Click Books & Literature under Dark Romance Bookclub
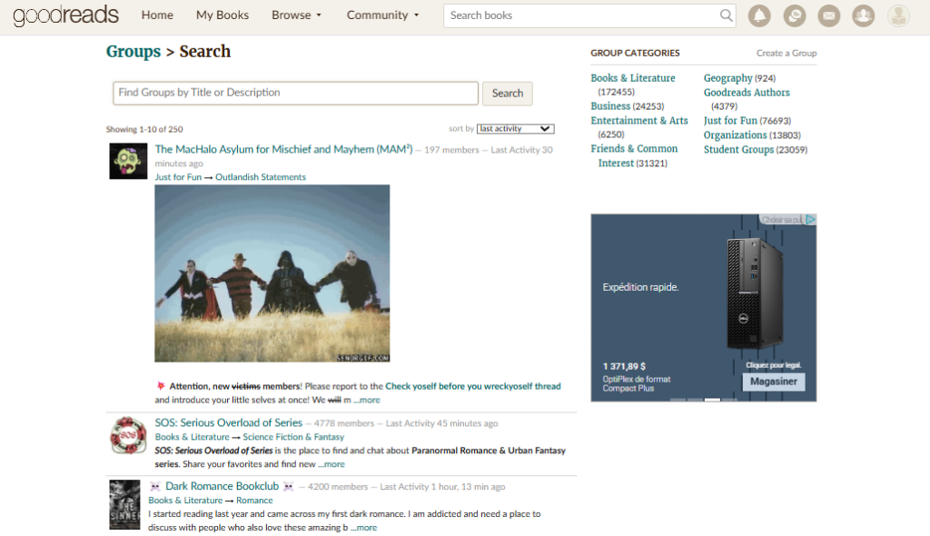 [185, 501]
